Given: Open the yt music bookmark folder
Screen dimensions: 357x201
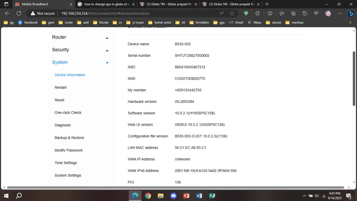Looking at the screenshot, I should coord(135,22).
